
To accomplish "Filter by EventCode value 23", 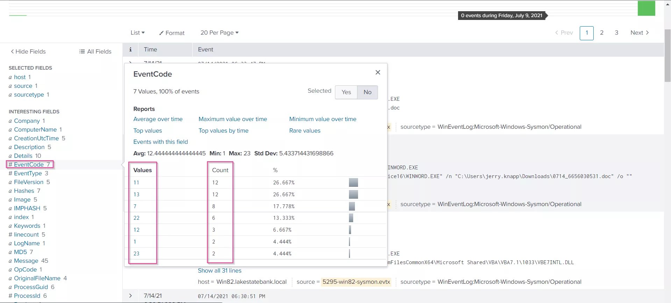I will tap(136, 254).
